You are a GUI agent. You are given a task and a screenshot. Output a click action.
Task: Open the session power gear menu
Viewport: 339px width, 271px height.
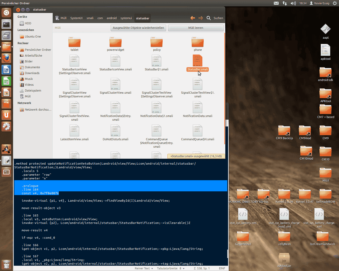pyautogui.click(x=335, y=3)
